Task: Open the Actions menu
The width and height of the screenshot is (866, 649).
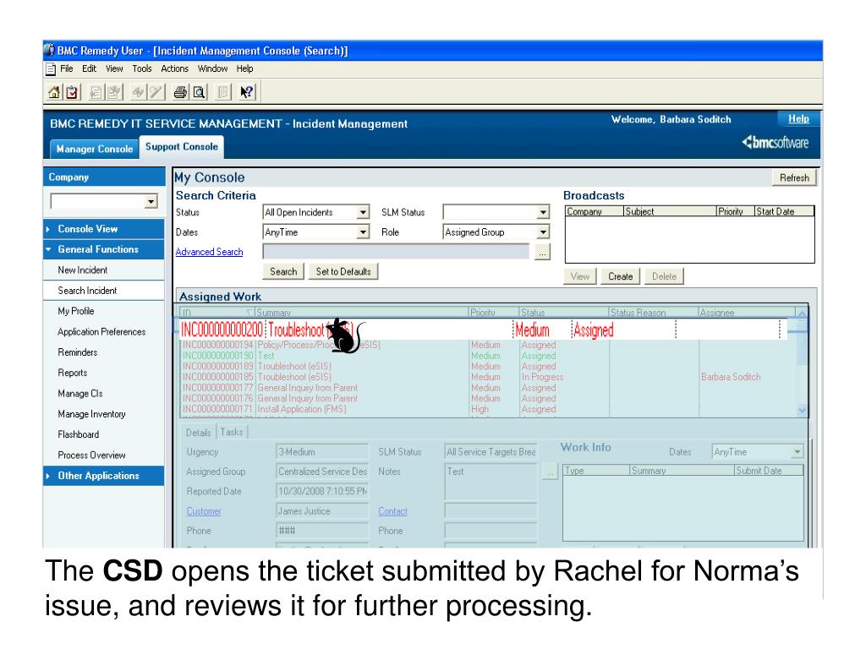Action: coord(174,69)
